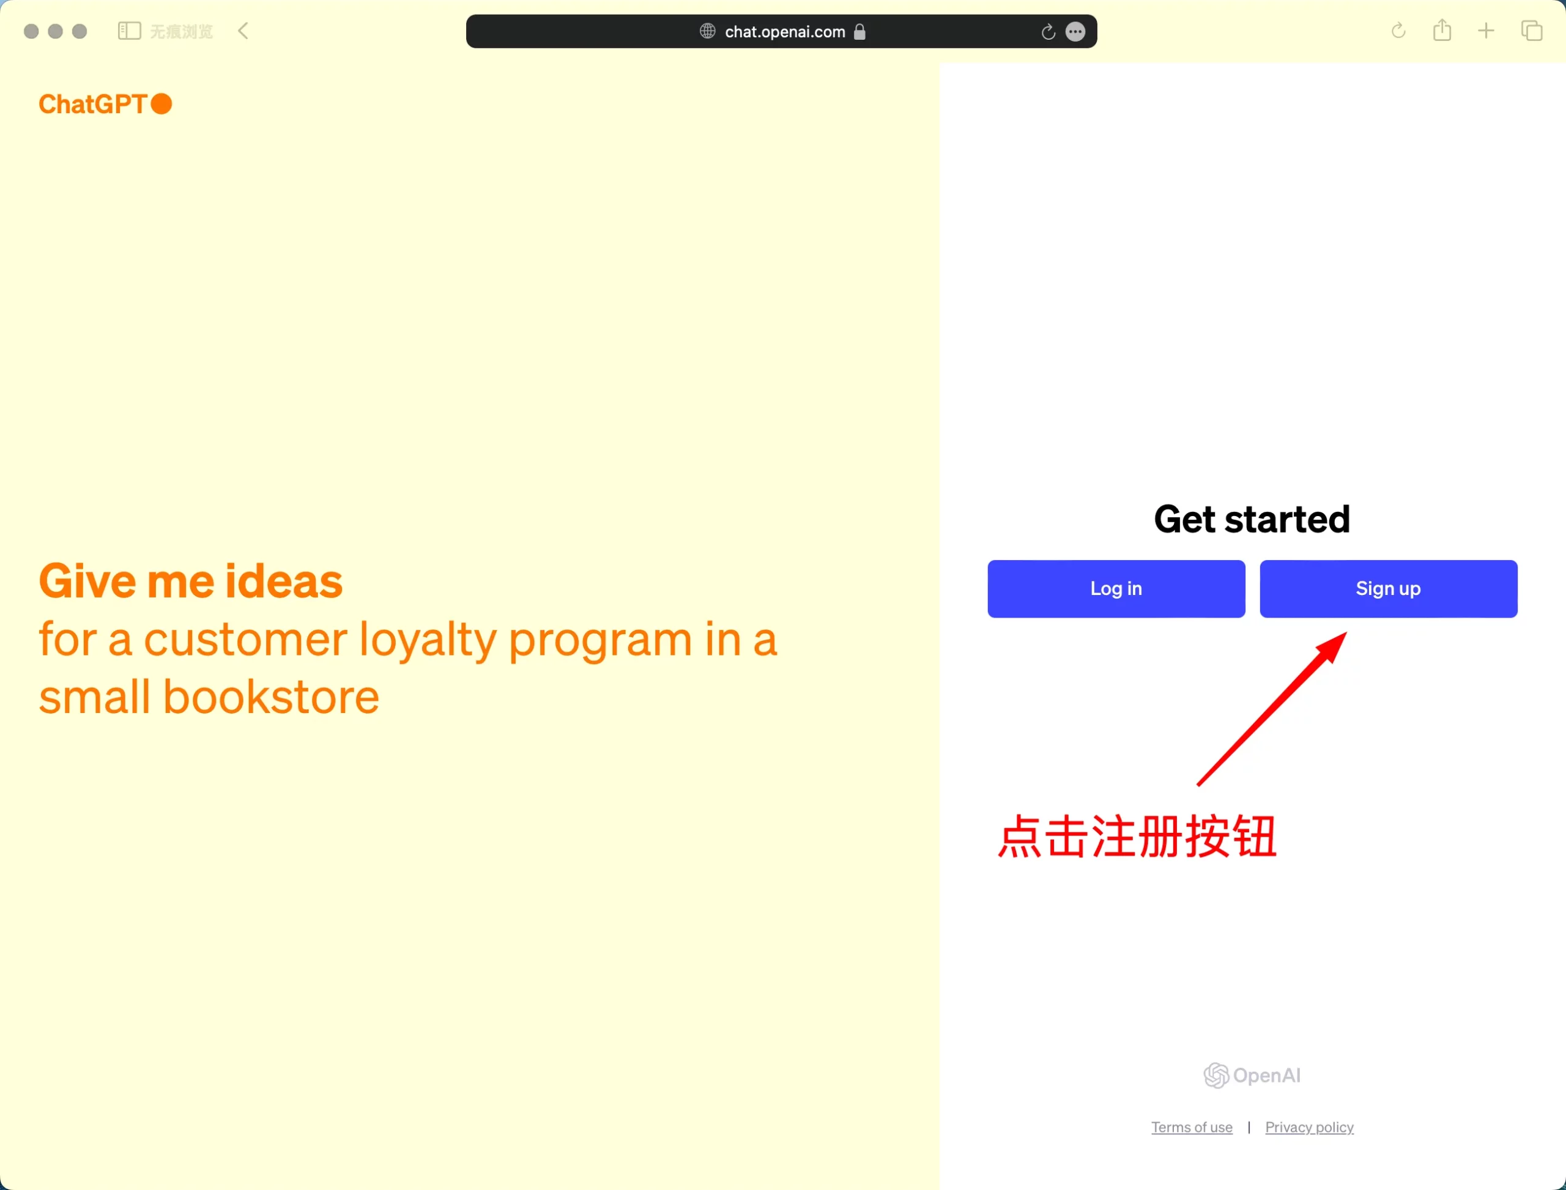The width and height of the screenshot is (1566, 1190).
Task: Click the new tab icon in browser
Action: (x=1487, y=31)
